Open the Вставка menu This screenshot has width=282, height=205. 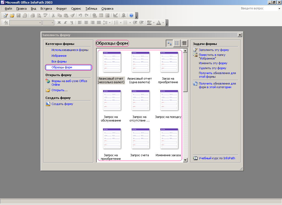(x=46, y=9)
